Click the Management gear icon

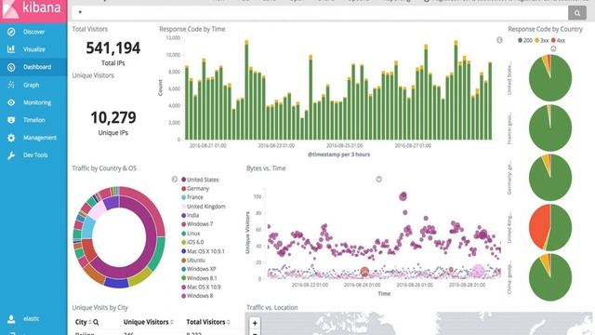[11, 138]
